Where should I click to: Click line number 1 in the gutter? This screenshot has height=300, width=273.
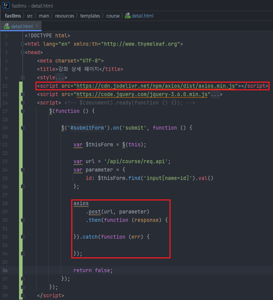(x=6, y=35)
